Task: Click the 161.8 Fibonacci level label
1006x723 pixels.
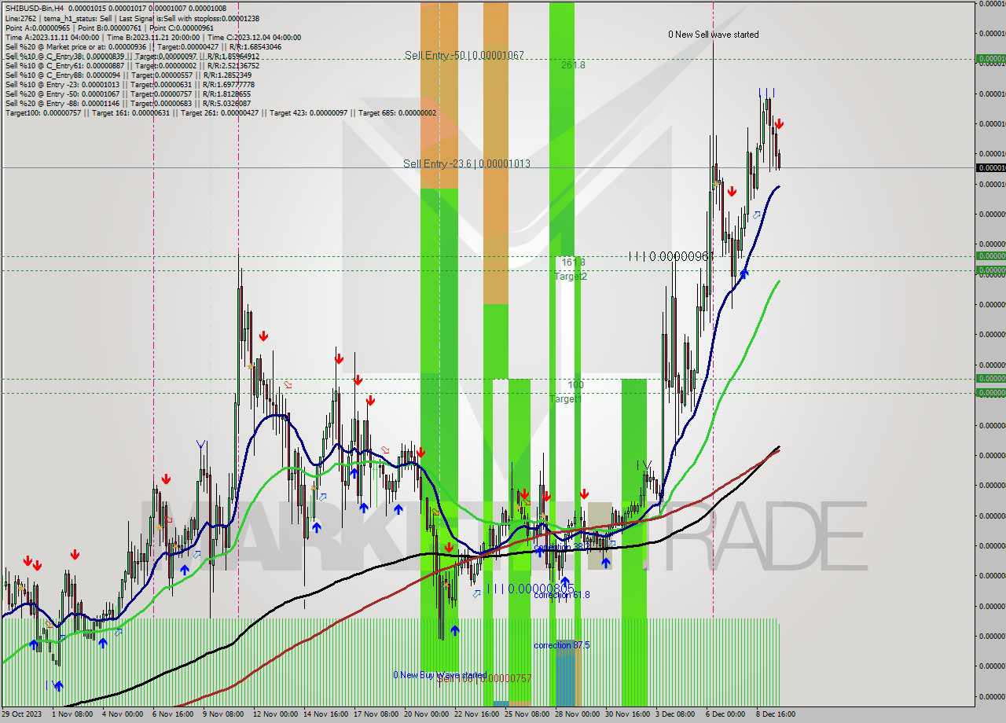Action: coord(573,262)
